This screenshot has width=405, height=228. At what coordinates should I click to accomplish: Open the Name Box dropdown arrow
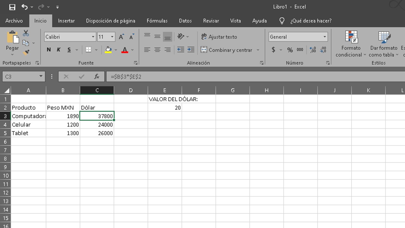click(x=41, y=77)
